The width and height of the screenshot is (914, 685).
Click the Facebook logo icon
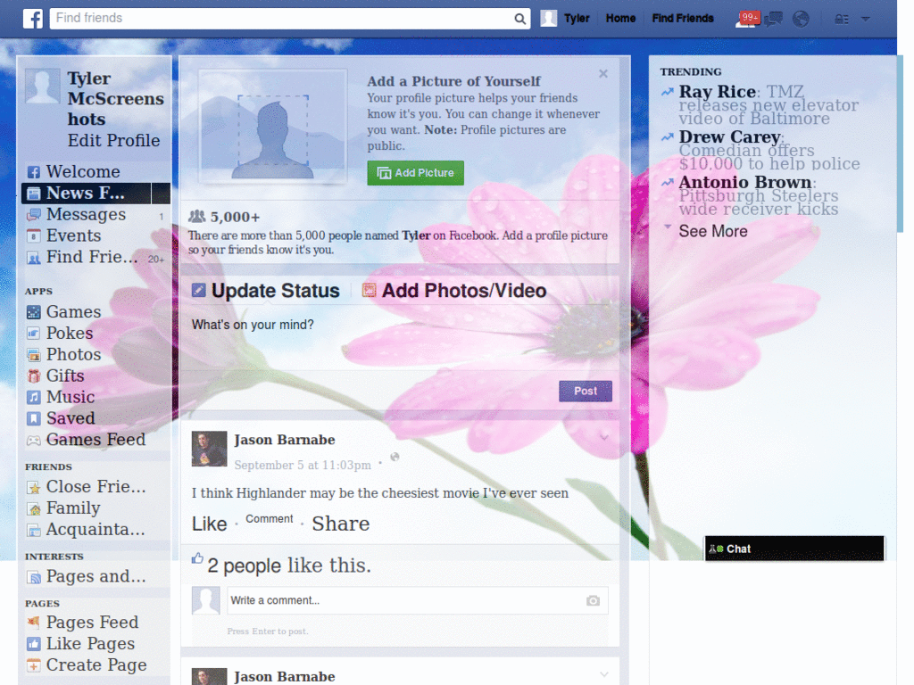[33, 19]
